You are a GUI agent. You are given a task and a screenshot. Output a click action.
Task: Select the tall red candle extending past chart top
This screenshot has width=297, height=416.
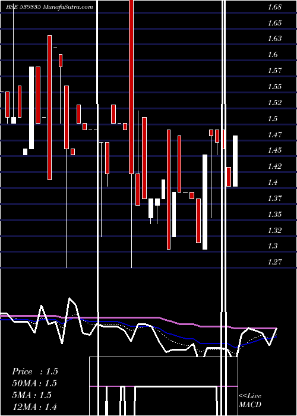[131, 87]
